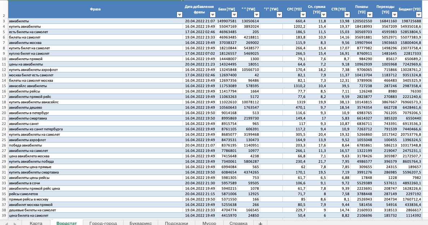Open the Фраза column filter dropdown
The width and height of the screenshot is (428, 225).
pos(179,14)
